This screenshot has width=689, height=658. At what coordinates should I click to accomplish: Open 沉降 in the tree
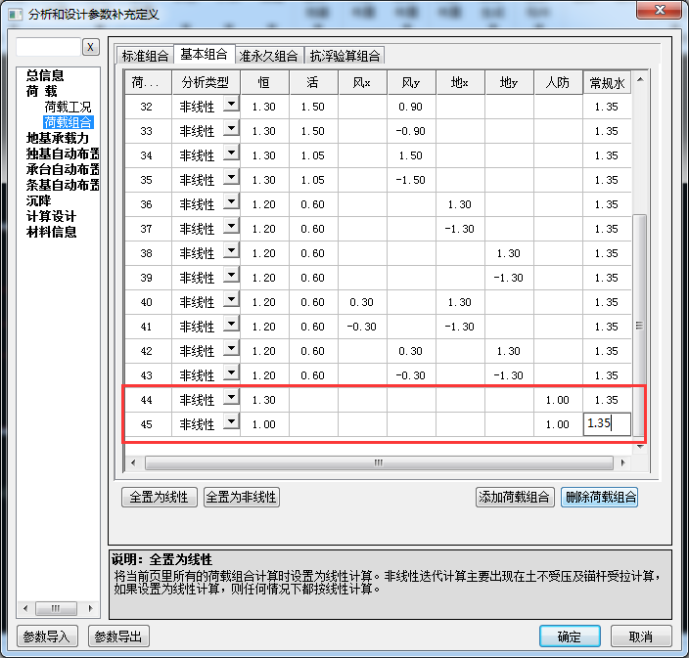click(x=39, y=200)
